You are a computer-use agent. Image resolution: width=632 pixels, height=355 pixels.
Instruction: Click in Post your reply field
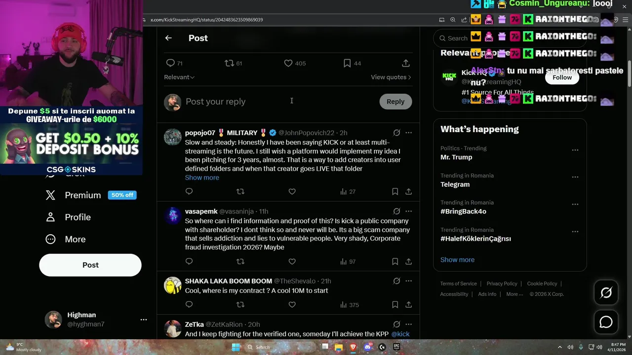[279, 102]
